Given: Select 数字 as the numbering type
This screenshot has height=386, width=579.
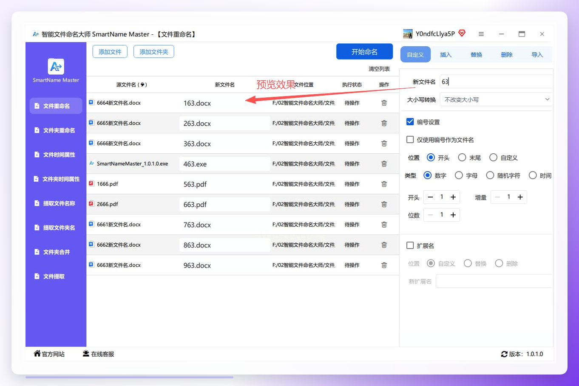Looking at the screenshot, I should (428, 175).
